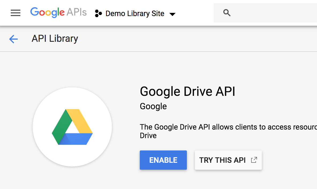Click the external link icon on TRY THIS API

pyautogui.click(x=254, y=160)
